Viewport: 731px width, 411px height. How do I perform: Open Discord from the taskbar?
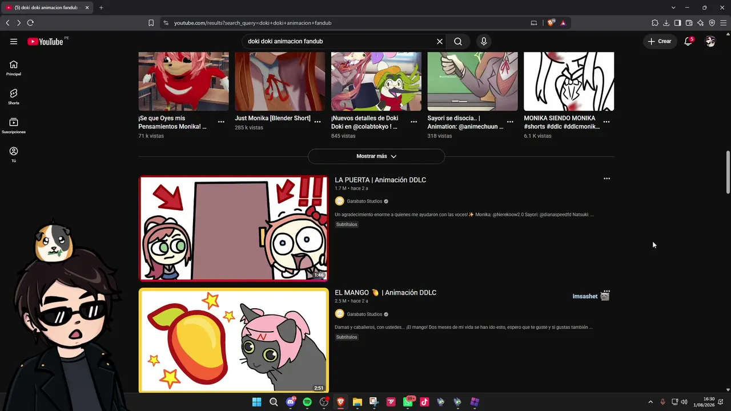tap(291, 402)
